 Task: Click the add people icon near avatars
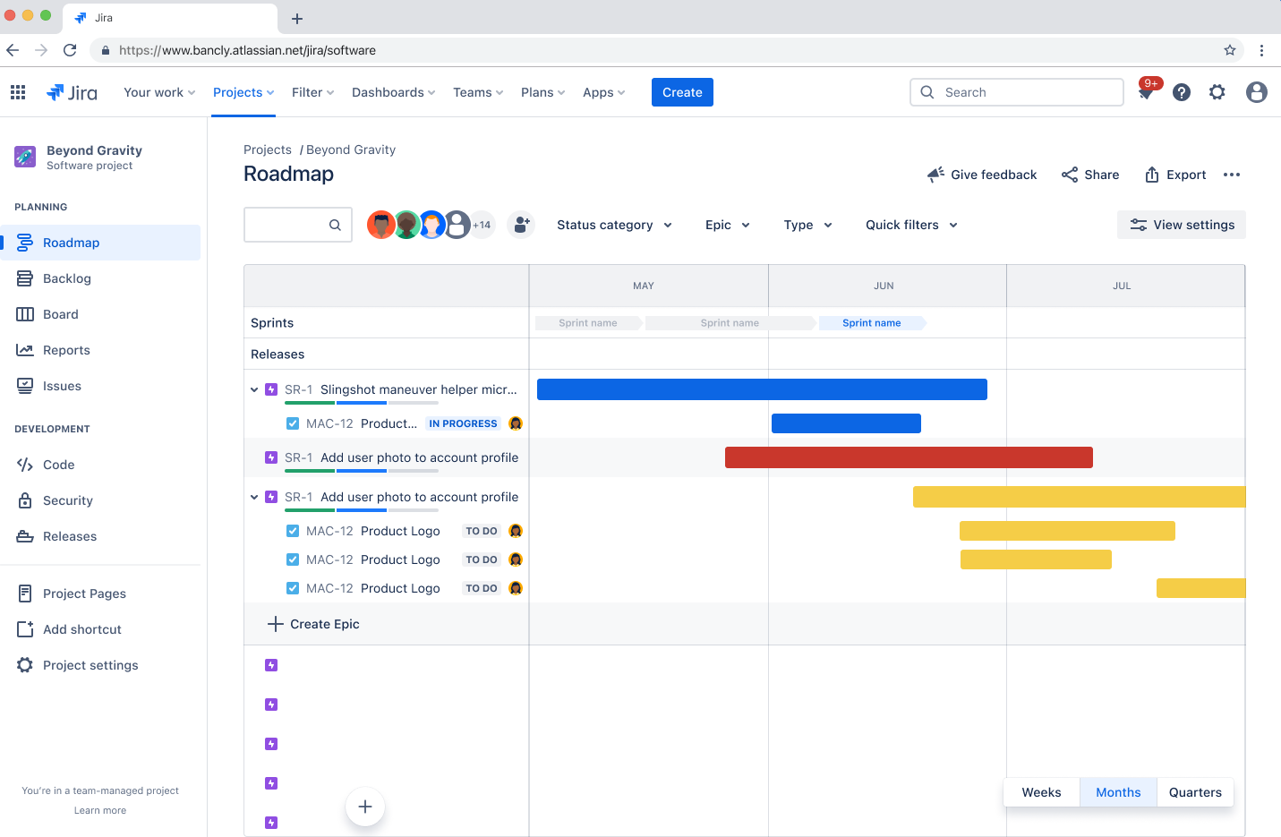click(521, 225)
